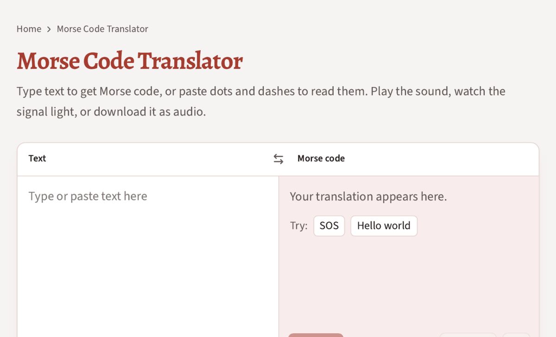The width and height of the screenshot is (556, 337).
Task: Click 'Your translation appears here.' message
Action: [x=368, y=196]
